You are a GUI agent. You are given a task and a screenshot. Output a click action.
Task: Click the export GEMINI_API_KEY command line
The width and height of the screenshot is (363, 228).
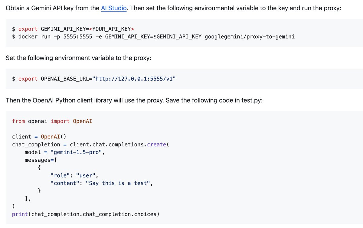73,29
